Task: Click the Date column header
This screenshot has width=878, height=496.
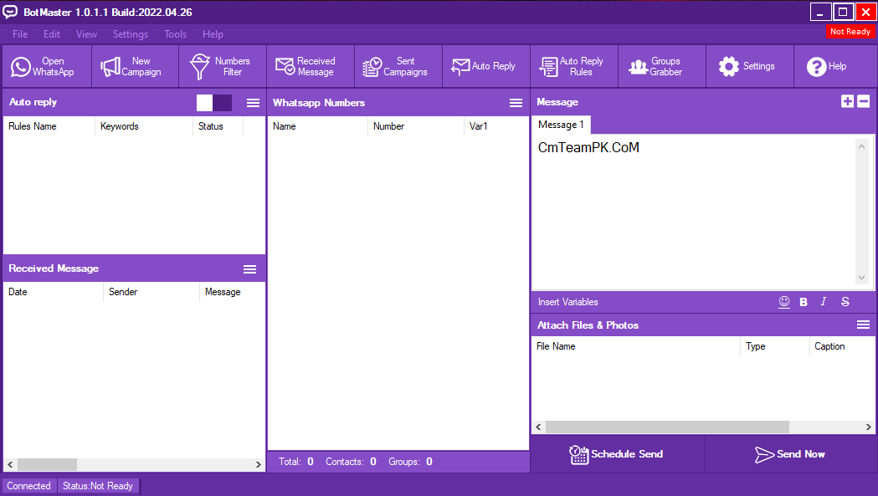Action: [x=54, y=292]
